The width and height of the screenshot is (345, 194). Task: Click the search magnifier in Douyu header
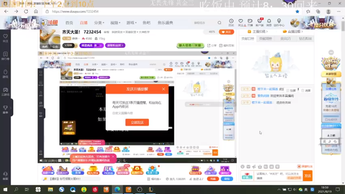point(220,23)
